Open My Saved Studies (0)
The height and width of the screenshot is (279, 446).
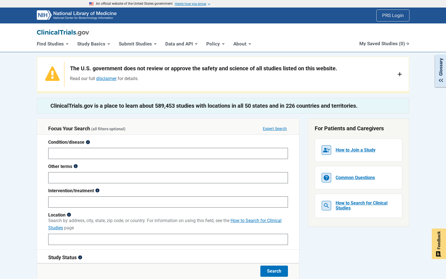point(384,44)
